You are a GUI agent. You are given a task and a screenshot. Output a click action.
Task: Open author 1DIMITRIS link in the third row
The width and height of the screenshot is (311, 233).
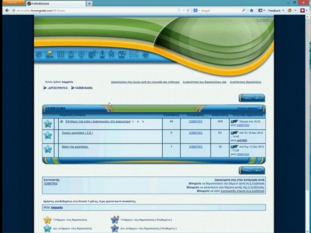click(195, 147)
